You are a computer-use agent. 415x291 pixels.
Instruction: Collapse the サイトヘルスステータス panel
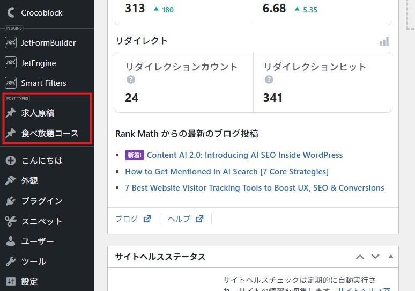tap(390, 257)
